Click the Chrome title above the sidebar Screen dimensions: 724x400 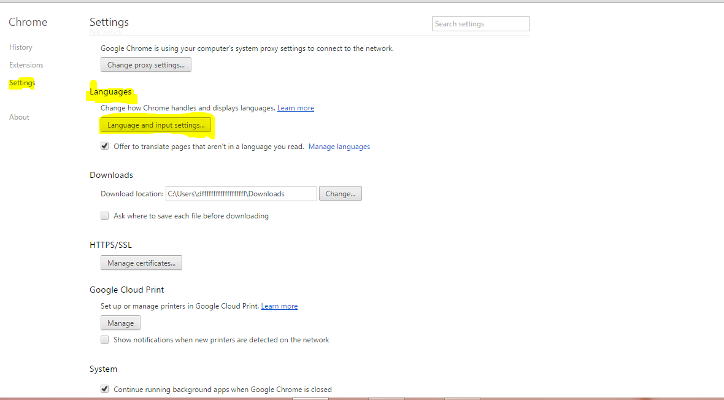(28, 22)
